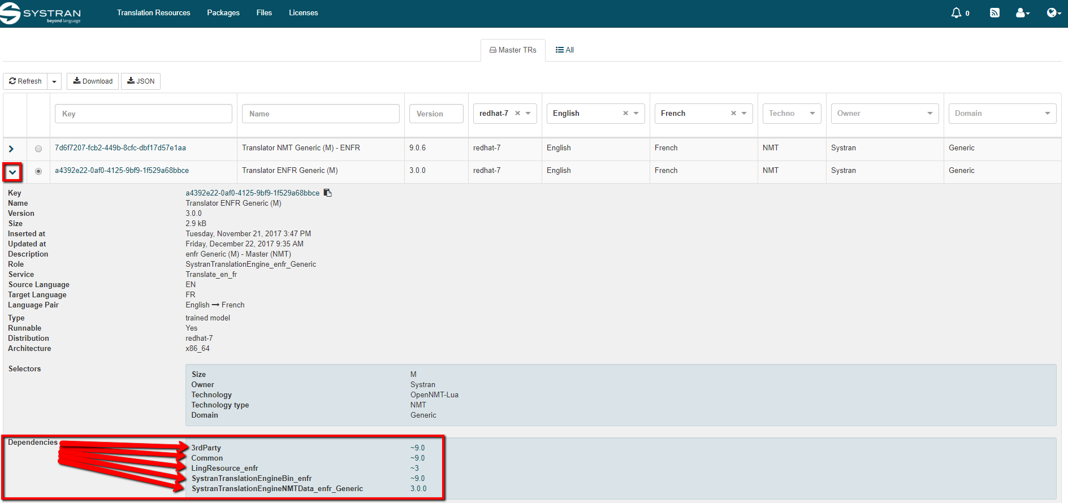Click the Download button
This screenshot has height=503, width=1068.
[93, 81]
